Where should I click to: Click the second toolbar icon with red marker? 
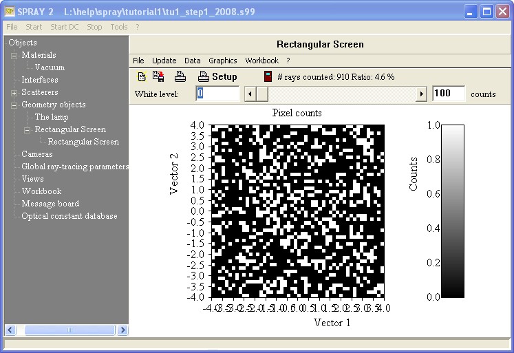(x=158, y=77)
